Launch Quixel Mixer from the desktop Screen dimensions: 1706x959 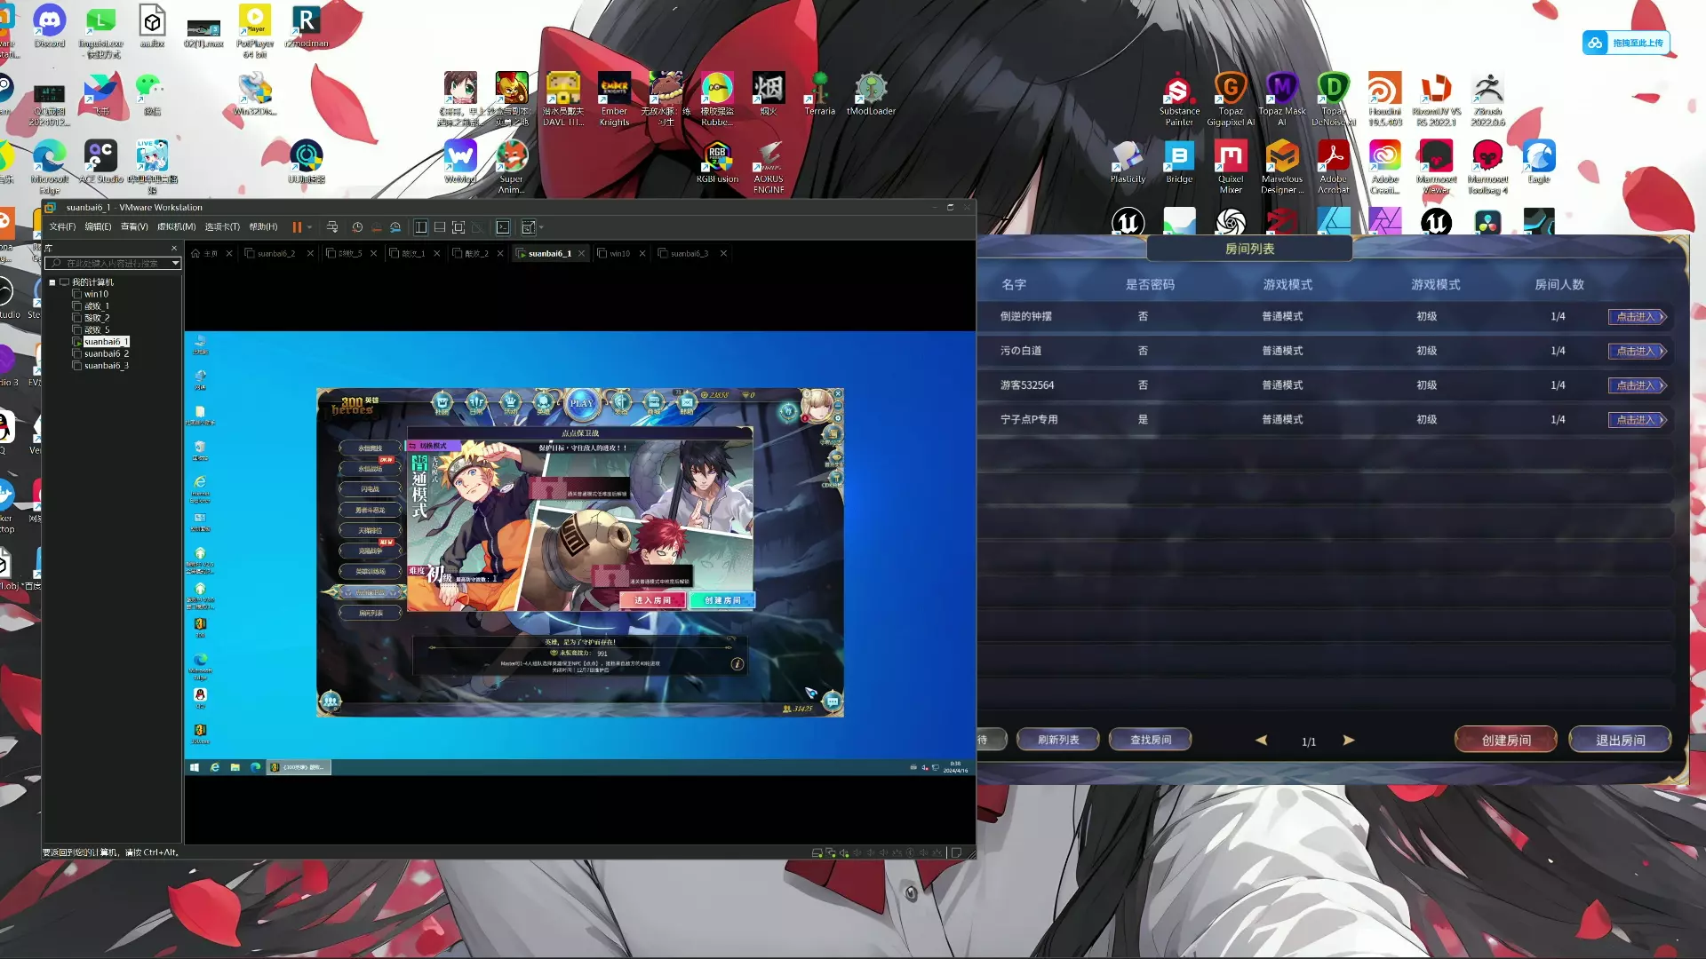pos(1231,167)
